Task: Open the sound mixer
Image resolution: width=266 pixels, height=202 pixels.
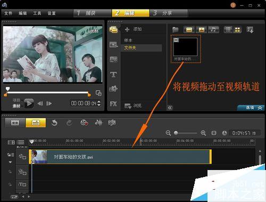Action: pos(98,123)
